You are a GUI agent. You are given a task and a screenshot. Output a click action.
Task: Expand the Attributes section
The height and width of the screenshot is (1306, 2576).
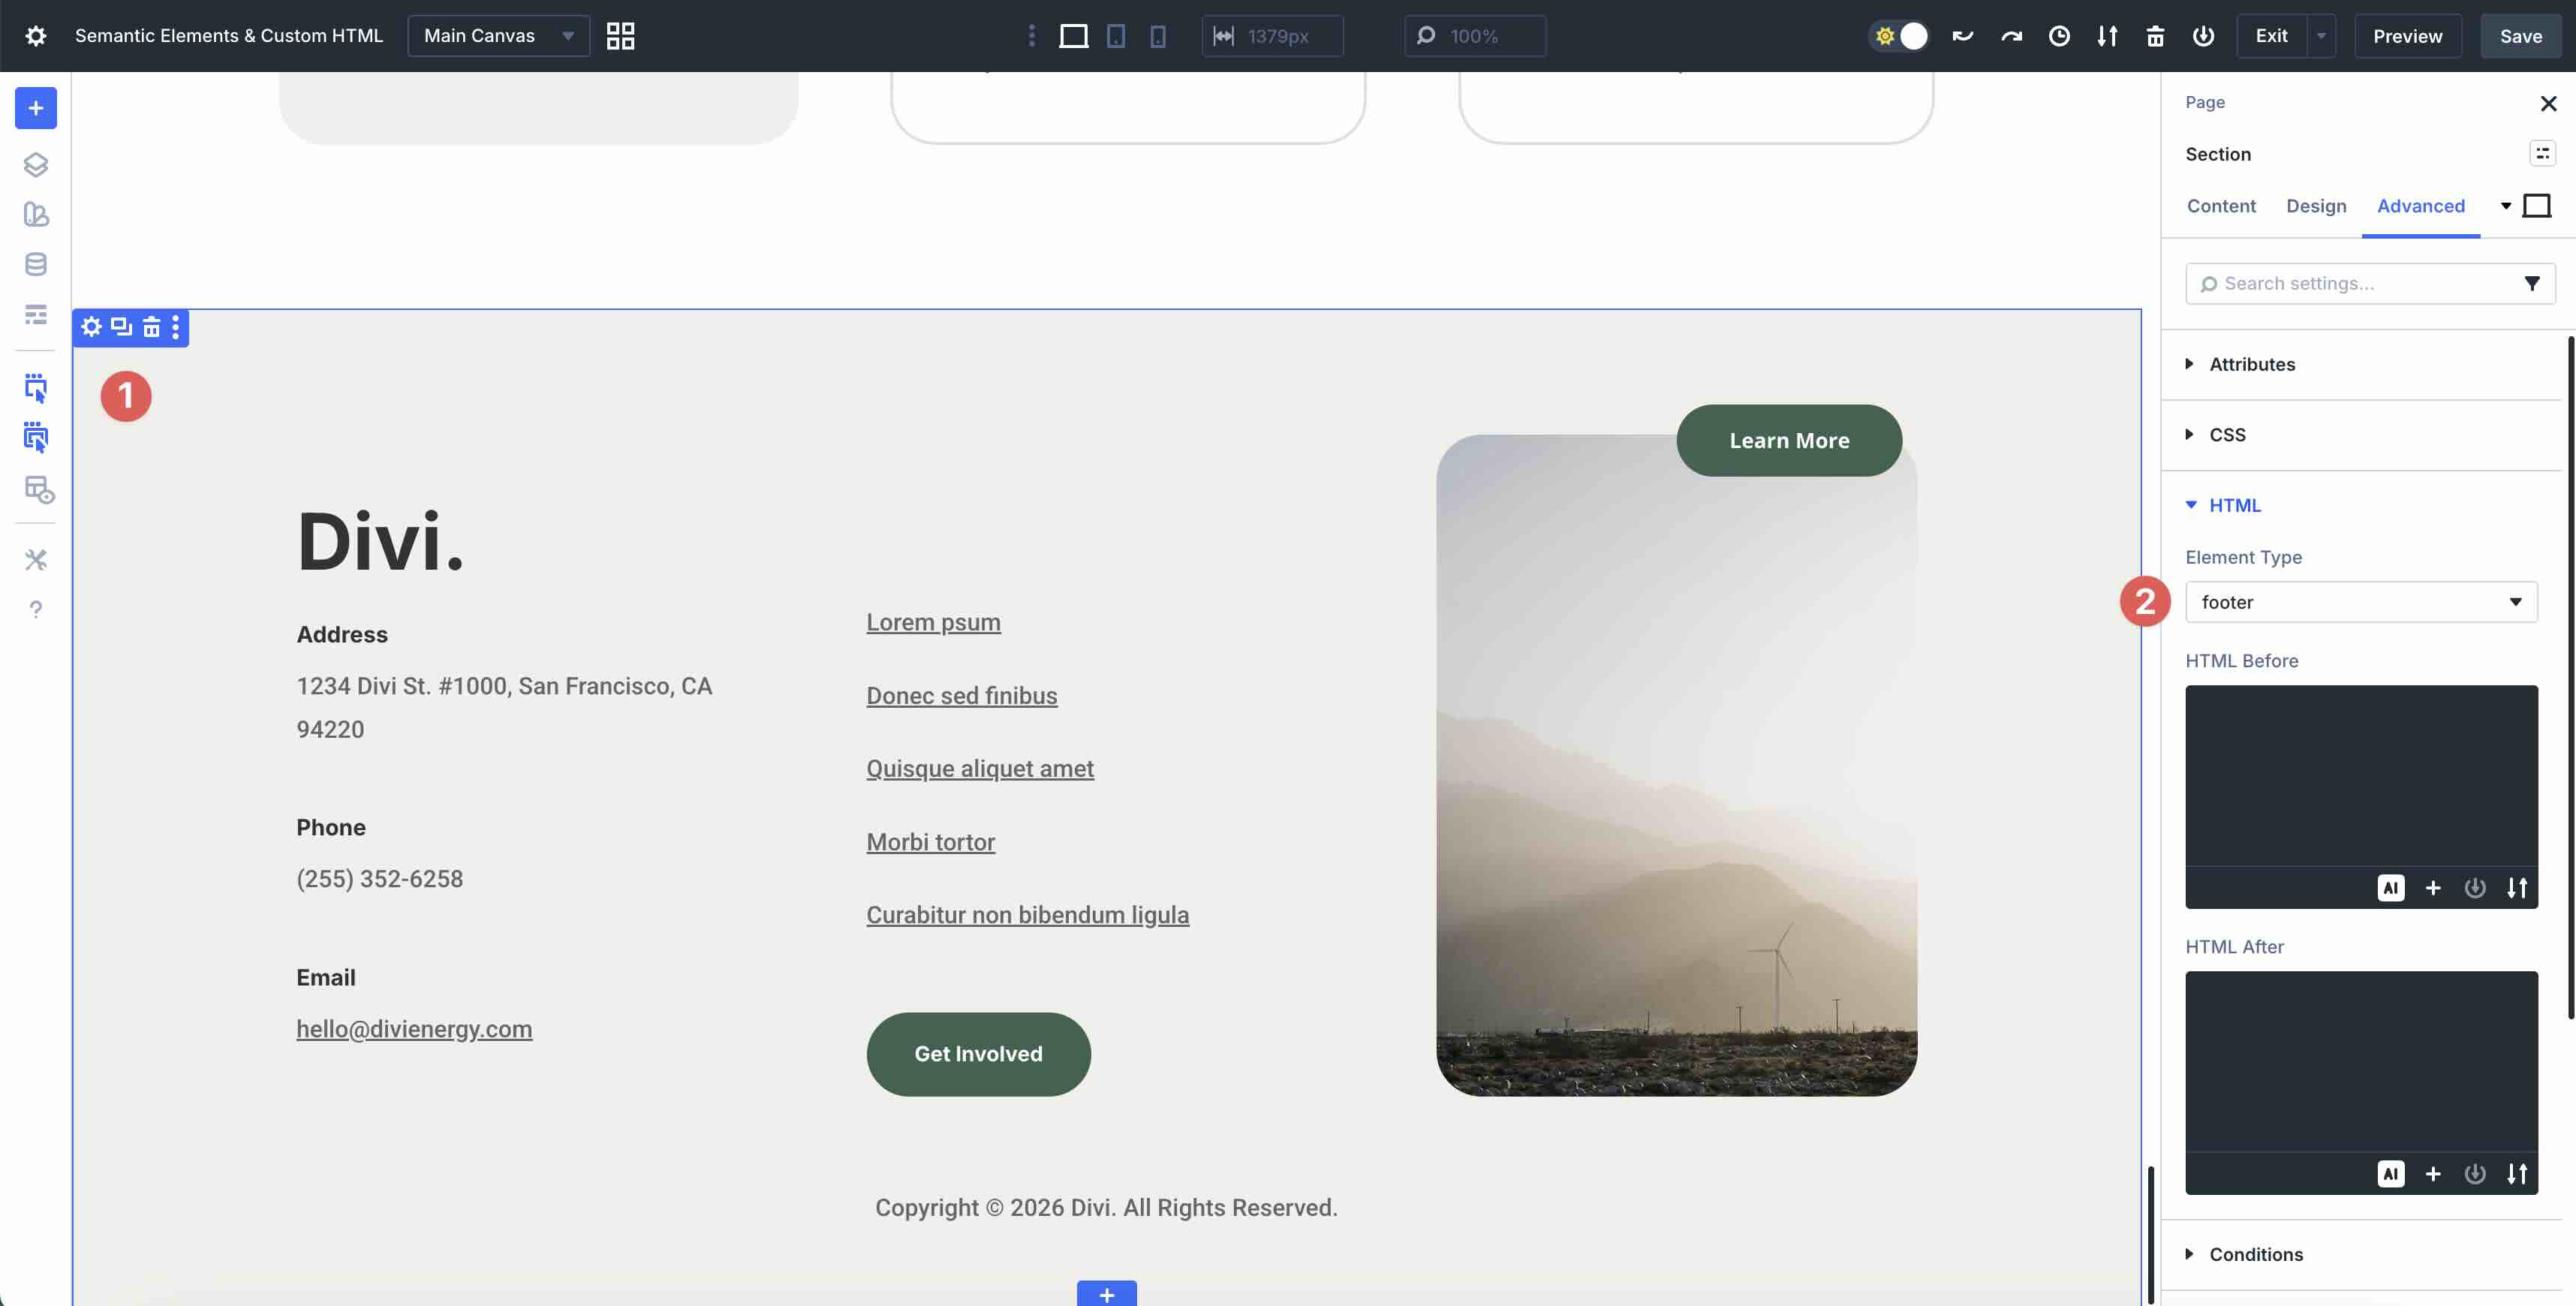tap(2252, 364)
